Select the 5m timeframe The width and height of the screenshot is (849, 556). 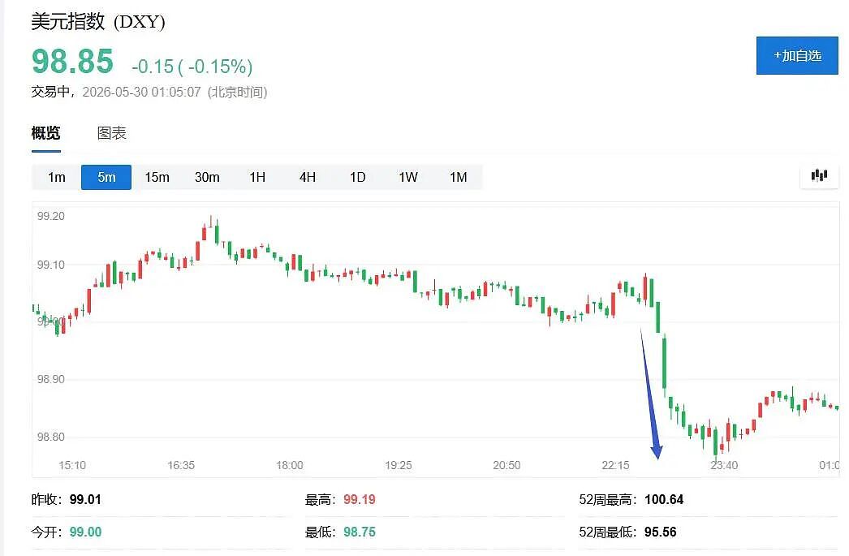click(x=106, y=177)
